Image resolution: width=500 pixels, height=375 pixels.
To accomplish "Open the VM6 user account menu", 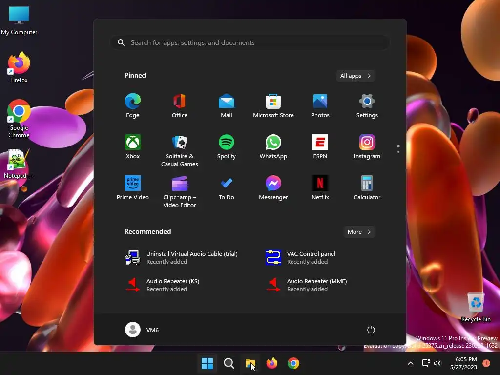I will [x=142, y=330].
